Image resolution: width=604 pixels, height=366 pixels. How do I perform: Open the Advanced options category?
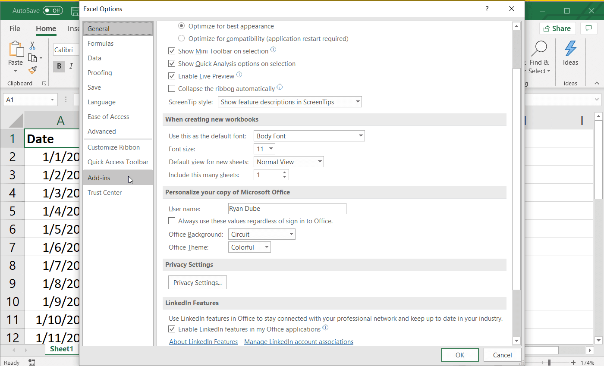point(118,131)
